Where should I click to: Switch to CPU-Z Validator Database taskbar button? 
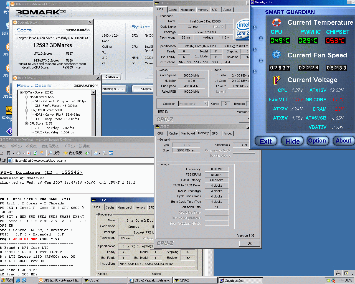pyautogui.click(x=150, y=280)
